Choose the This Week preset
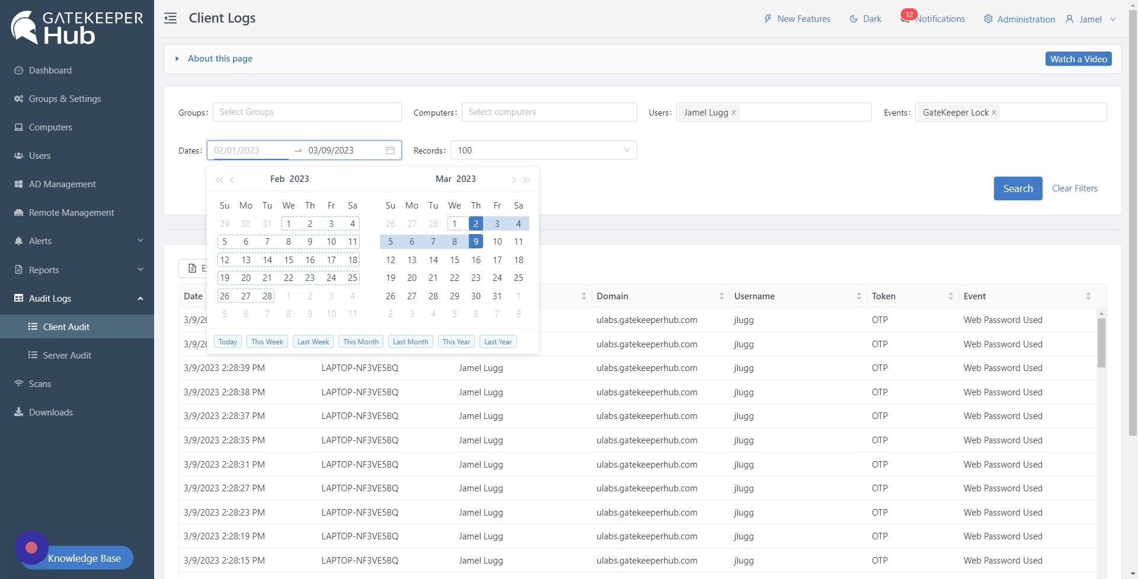The height and width of the screenshot is (579, 1138). (267, 342)
